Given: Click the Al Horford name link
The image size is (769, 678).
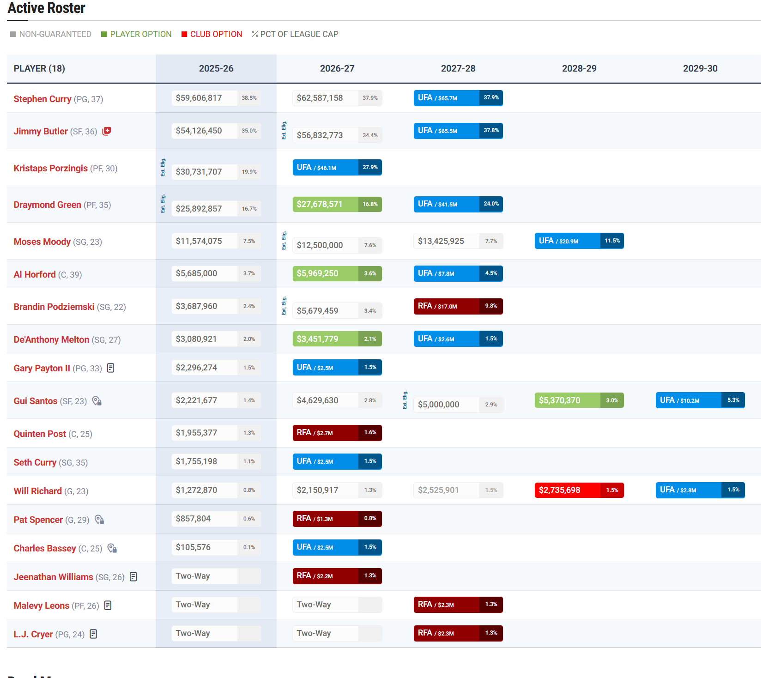Looking at the screenshot, I should (x=35, y=274).
